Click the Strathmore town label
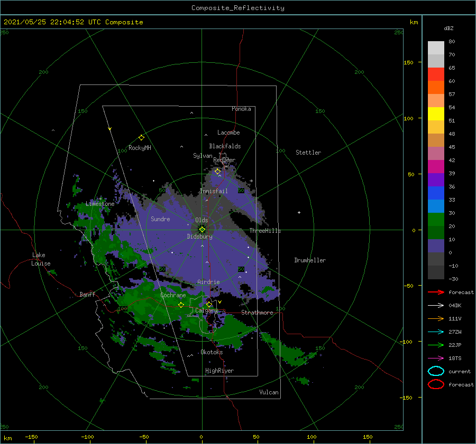Screen dimensions: 476x444 click(x=257, y=313)
